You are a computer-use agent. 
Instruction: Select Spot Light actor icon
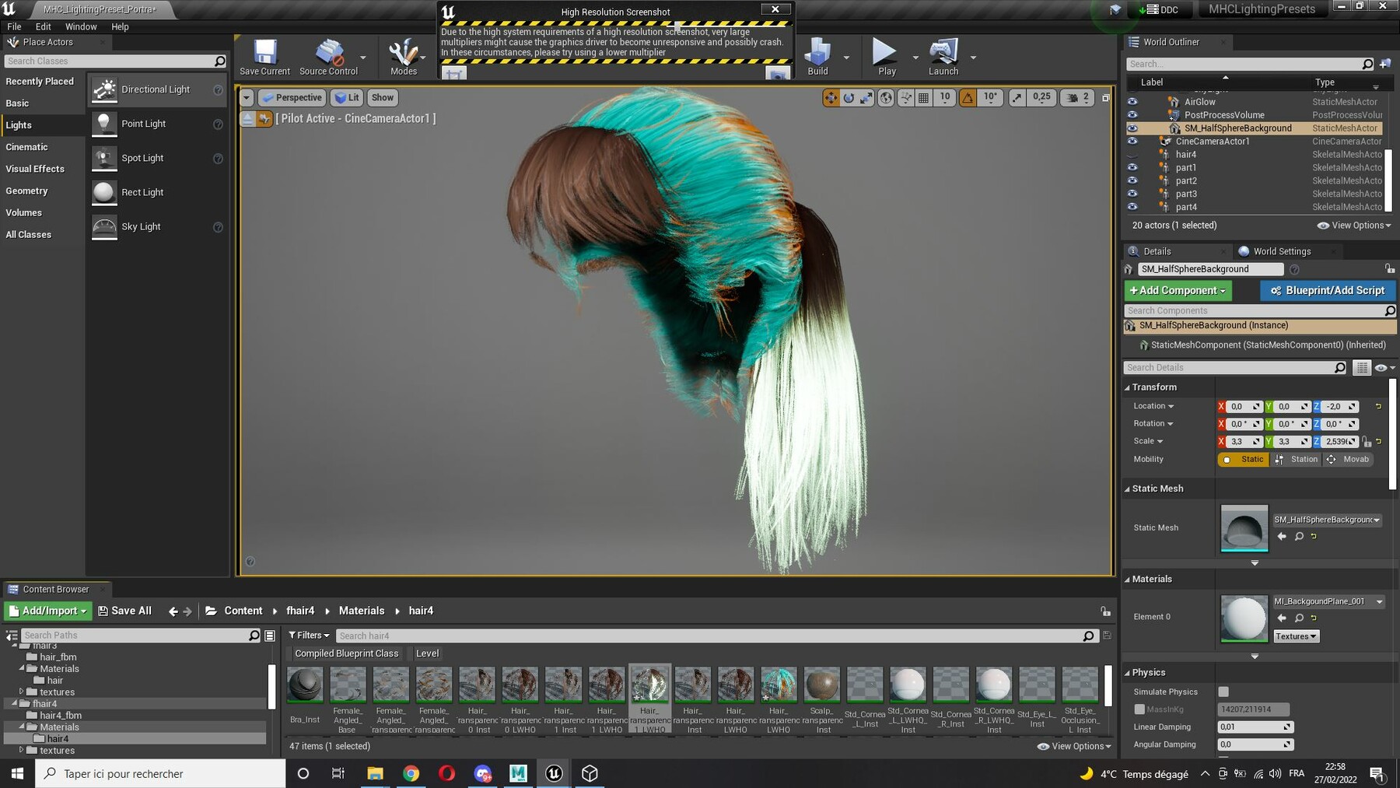pyautogui.click(x=104, y=159)
